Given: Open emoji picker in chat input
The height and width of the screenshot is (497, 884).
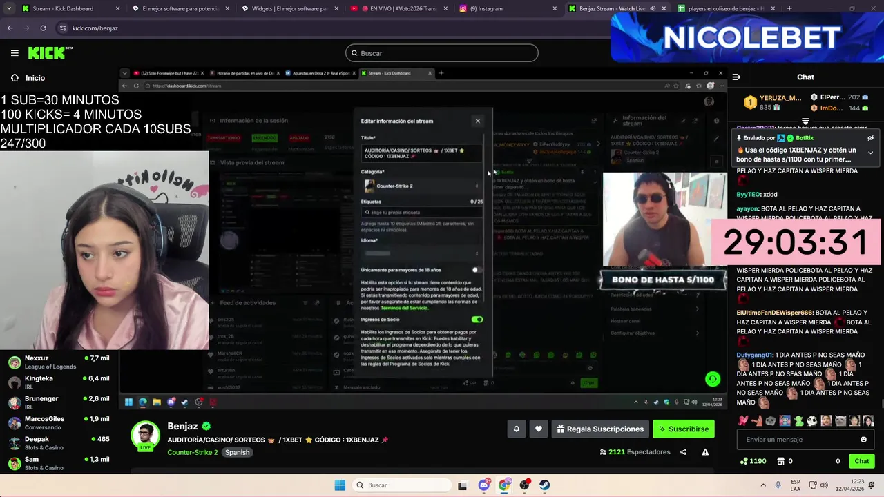Looking at the screenshot, I should click(x=863, y=439).
